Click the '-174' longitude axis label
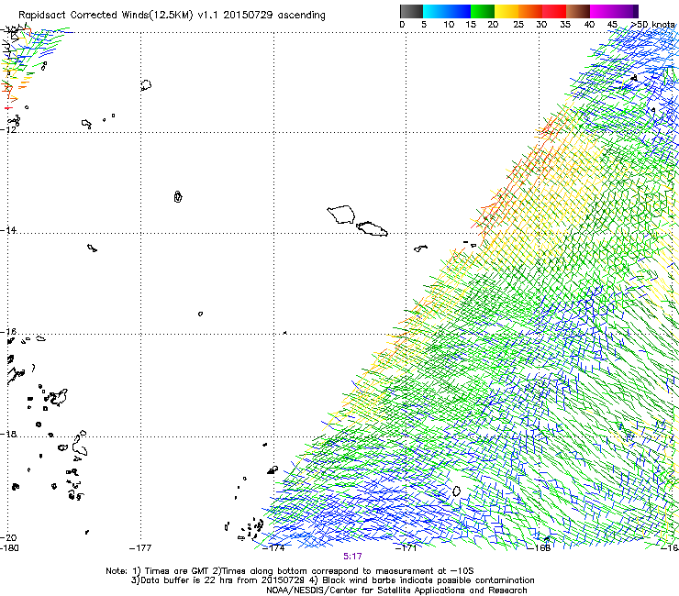 273,548
